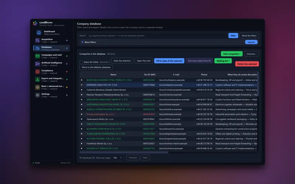Click Fill in data of the selected
This screenshot has height=184, width=295.
(169, 61)
